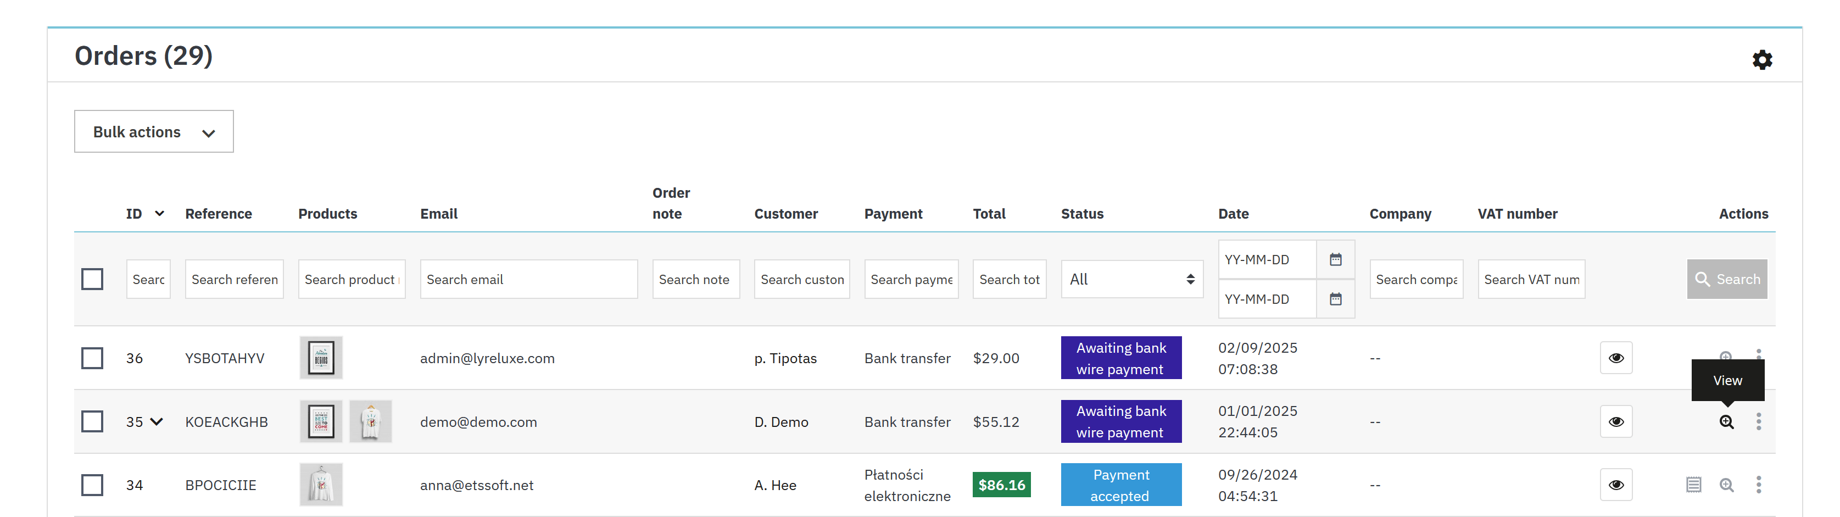The width and height of the screenshot is (1840, 517).
Task: Open the three-dot actions menu for order 36
Action: point(1759,354)
